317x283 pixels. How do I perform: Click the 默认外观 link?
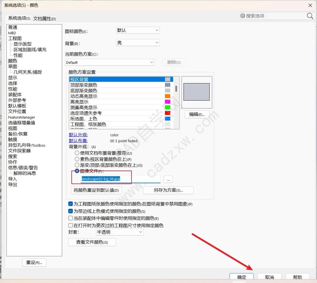pos(78,135)
